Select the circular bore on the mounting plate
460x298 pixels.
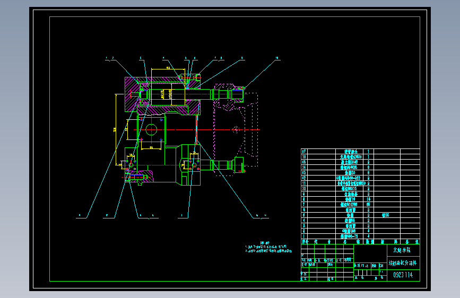click(x=151, y=129)
